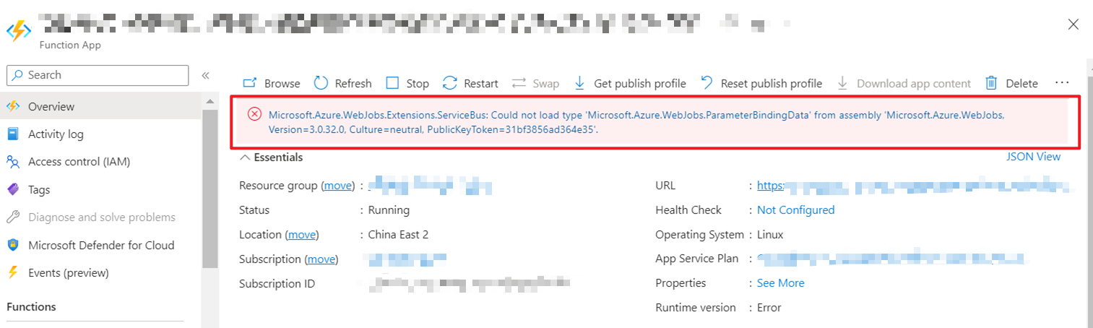Reset the publish profile
This screenshot has width=1093, height=328.
761,83
